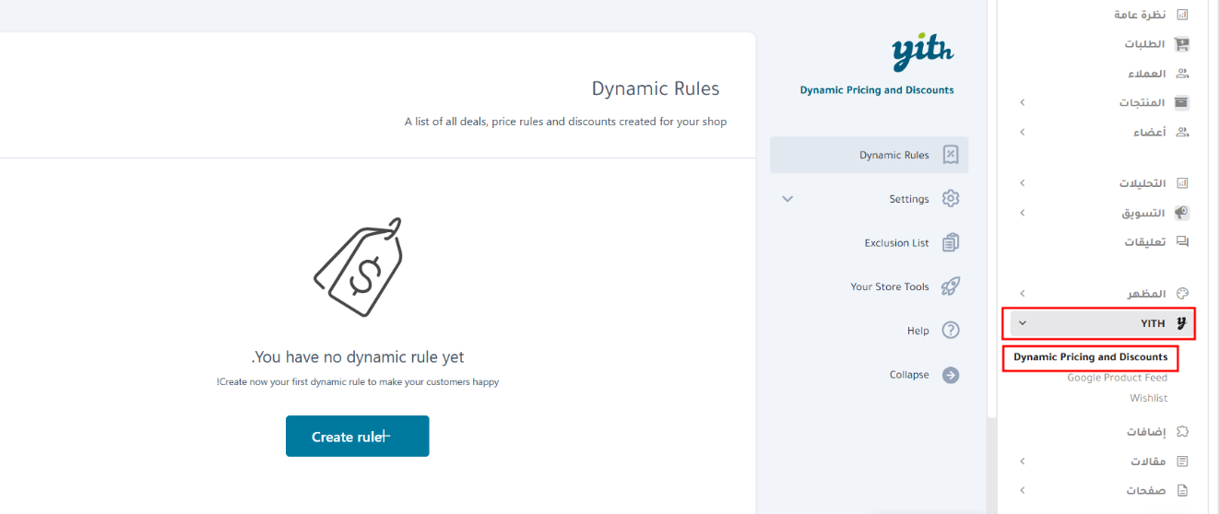
Task: Open Dynamic Pricing and Discounts submenu item
Action: point(1090,356)
